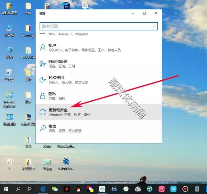Select the 更新和安全 settings entry
This screenshot has width=207, height=194.
click(x=98, y=112)
